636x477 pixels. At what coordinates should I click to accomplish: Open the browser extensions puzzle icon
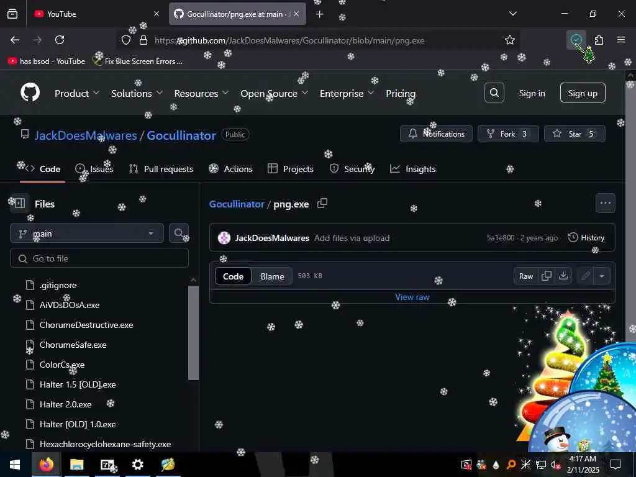coord(599,40)
